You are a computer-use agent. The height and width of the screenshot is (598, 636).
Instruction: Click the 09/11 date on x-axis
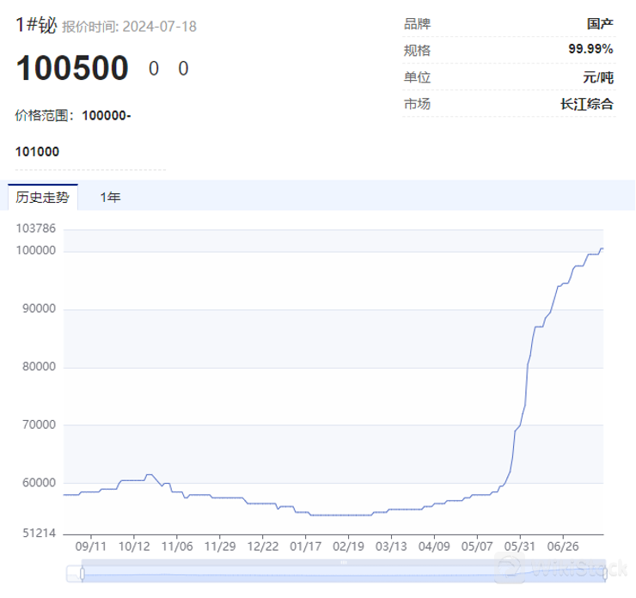pos(90,546)
